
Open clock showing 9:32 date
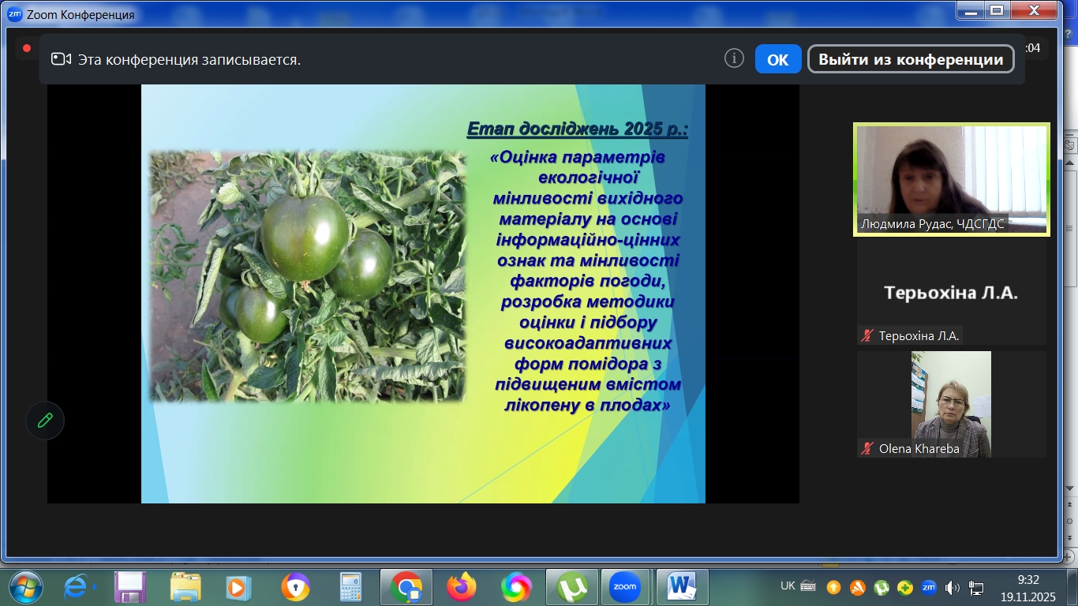pos(1027,587)
